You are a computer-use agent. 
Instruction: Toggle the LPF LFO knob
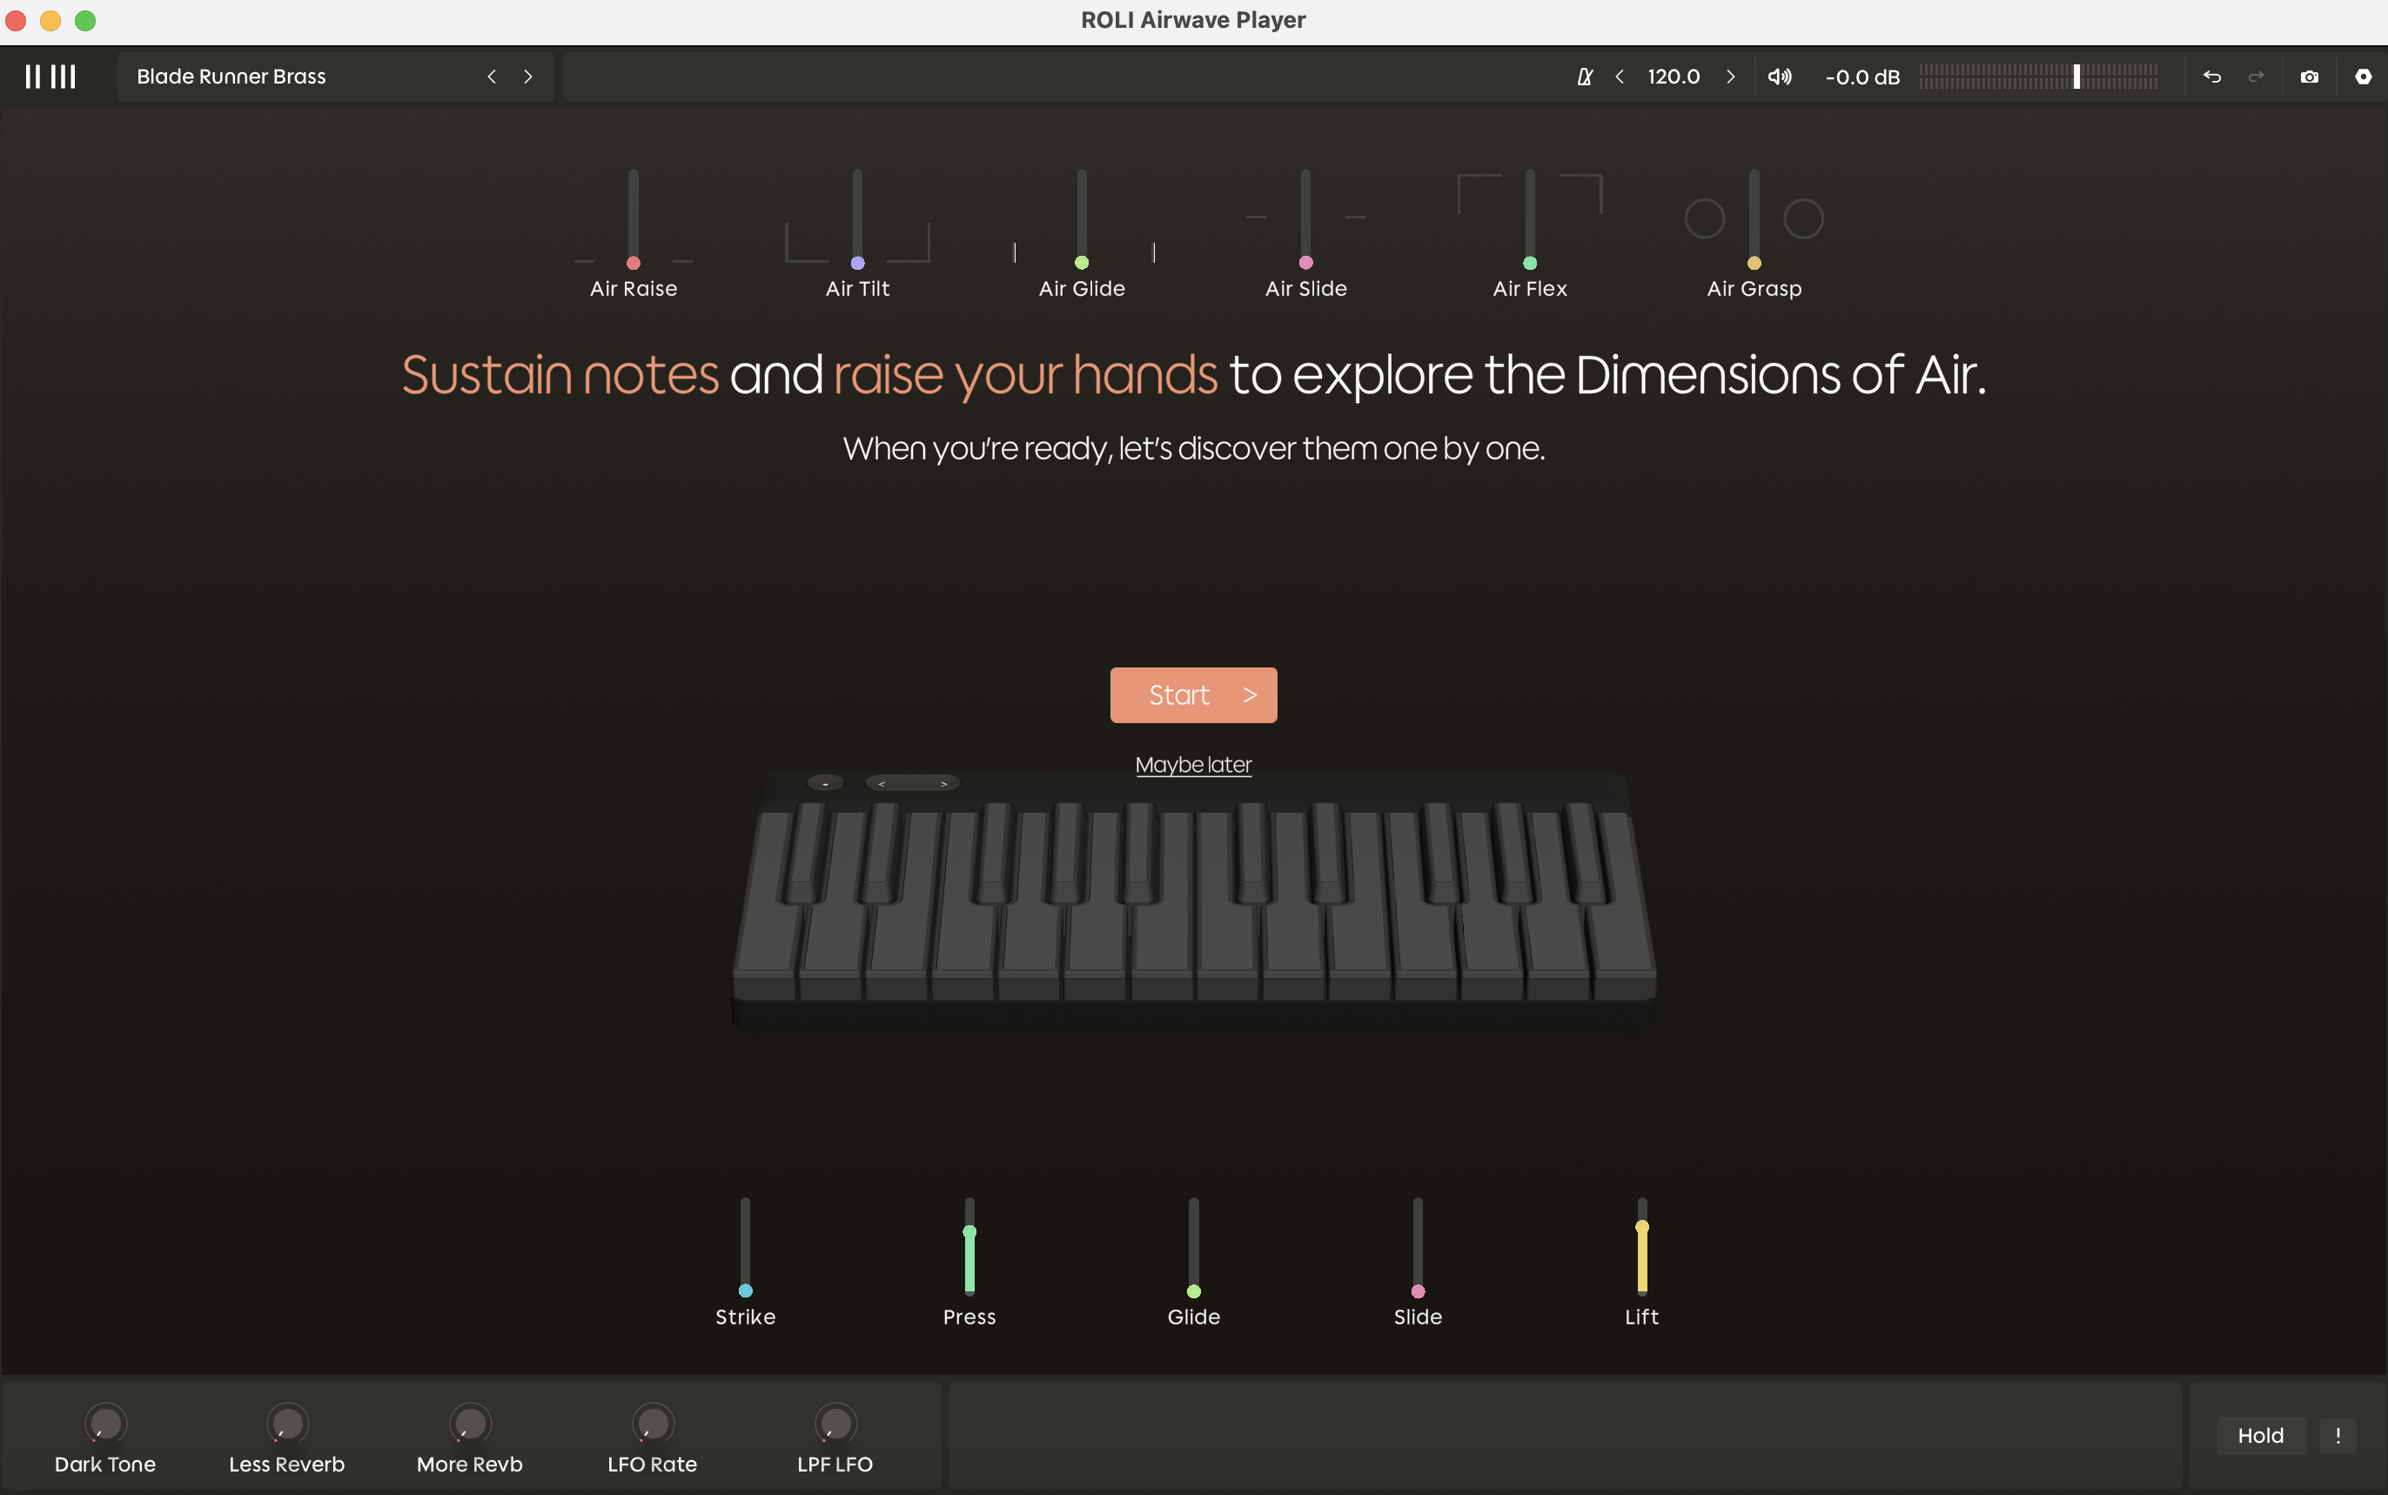click(x=835, y=1424)
